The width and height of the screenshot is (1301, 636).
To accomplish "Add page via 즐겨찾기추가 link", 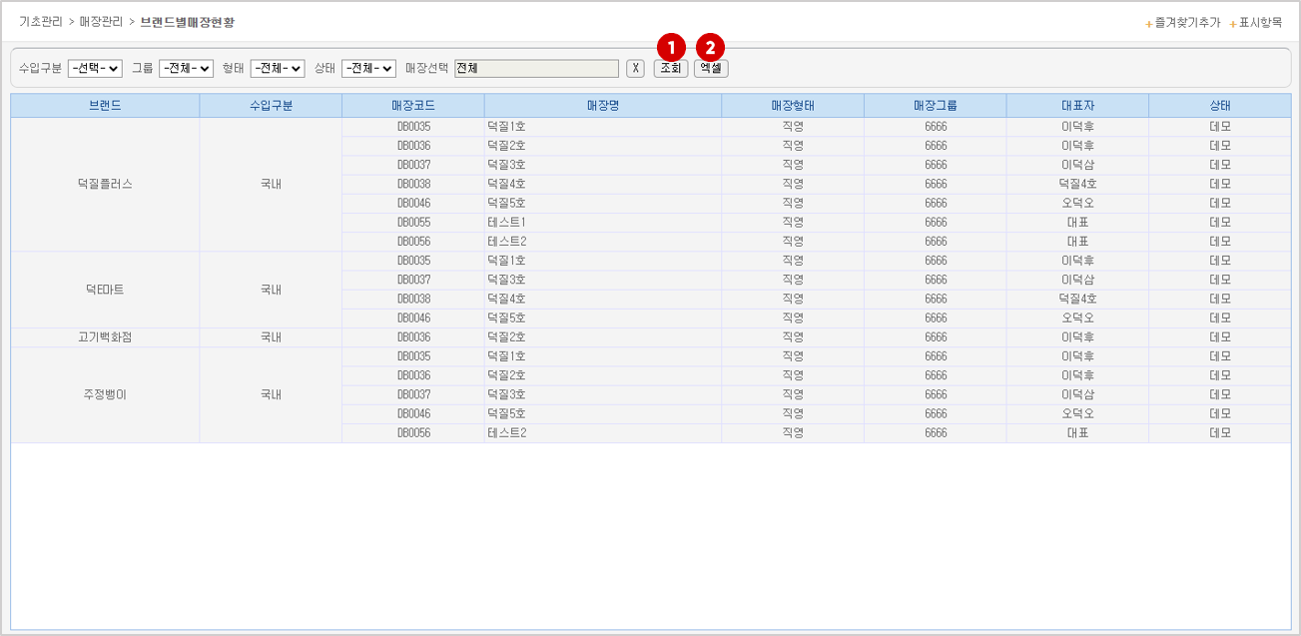I will click(1187, 22).
